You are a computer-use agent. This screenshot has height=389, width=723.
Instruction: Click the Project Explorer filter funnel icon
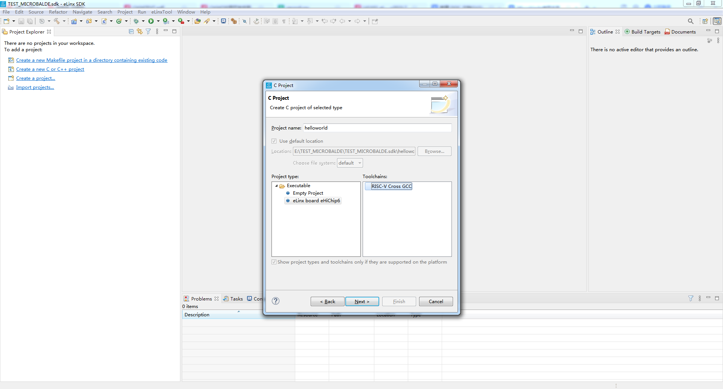148,32
